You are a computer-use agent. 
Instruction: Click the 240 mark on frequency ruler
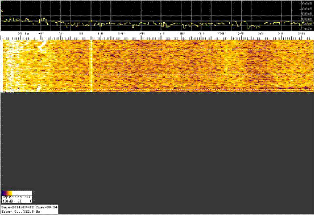[241, 34]
